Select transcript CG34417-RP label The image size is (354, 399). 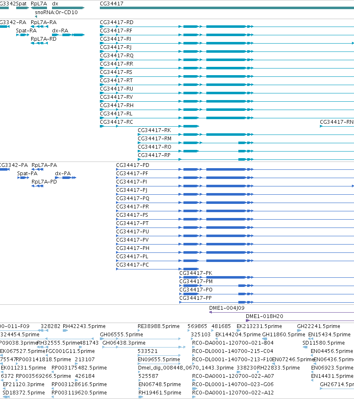pyautogui.click(x=154, y=155)
